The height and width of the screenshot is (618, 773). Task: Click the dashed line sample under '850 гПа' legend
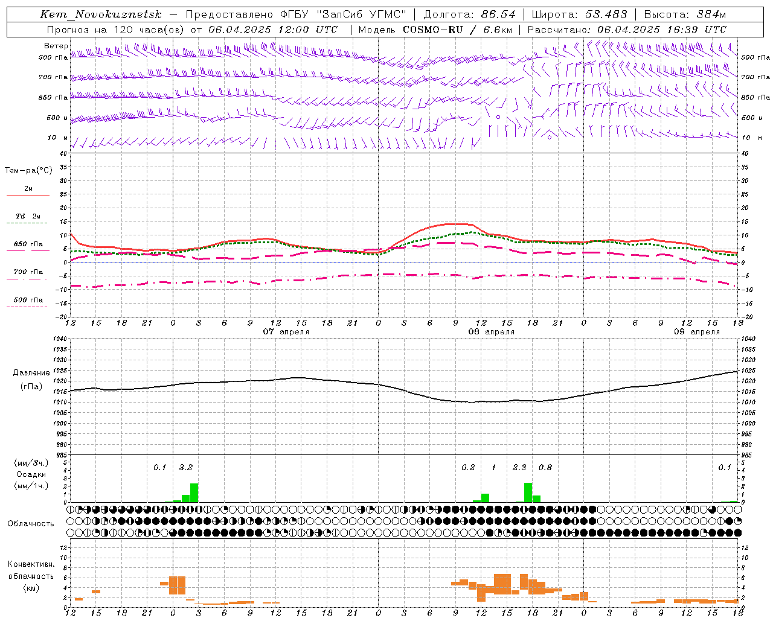(x=28, y=251)
